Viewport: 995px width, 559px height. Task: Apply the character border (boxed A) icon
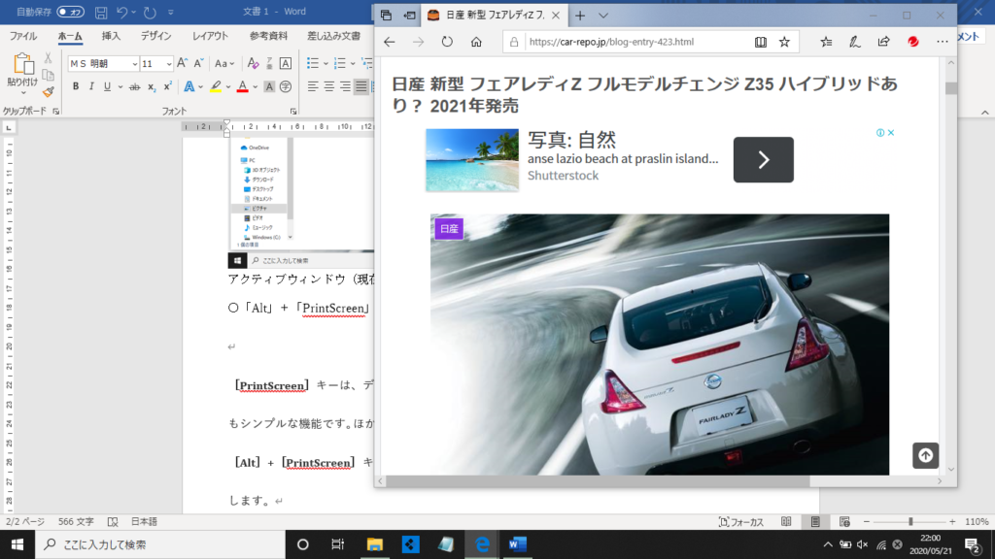click(286, 63)
